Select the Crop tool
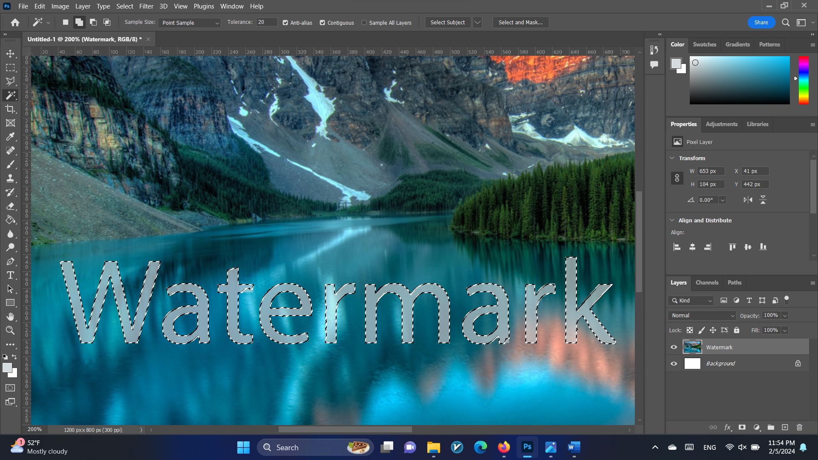 [x=10, y=109]
